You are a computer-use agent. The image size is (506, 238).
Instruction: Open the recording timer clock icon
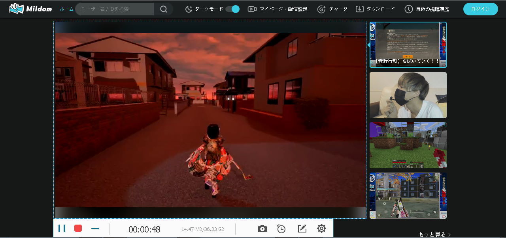[281, 229]
